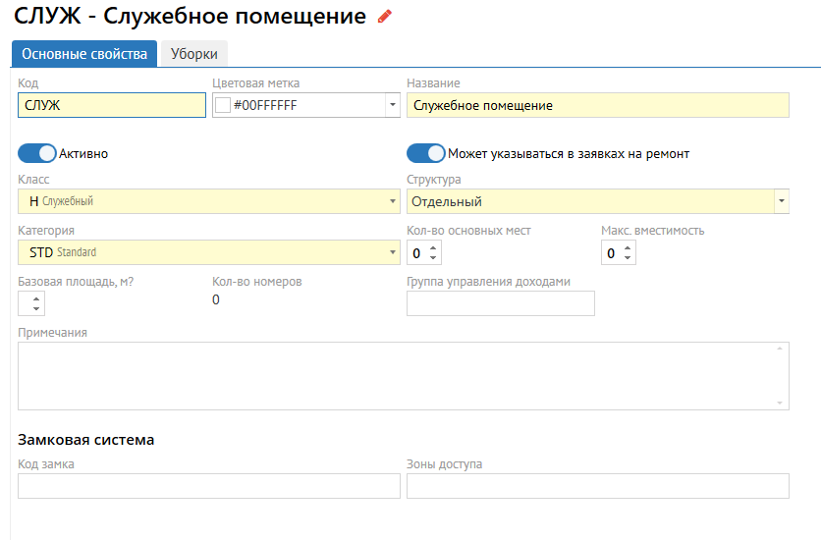The height and width of the screenshot is (540, 821).
Task: Click the white color swatch box
Action: point(223,105)
